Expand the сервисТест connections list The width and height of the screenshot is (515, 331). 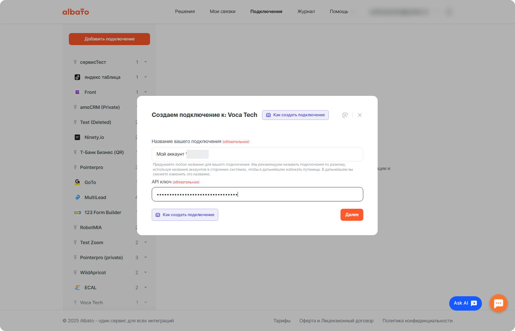145,62
